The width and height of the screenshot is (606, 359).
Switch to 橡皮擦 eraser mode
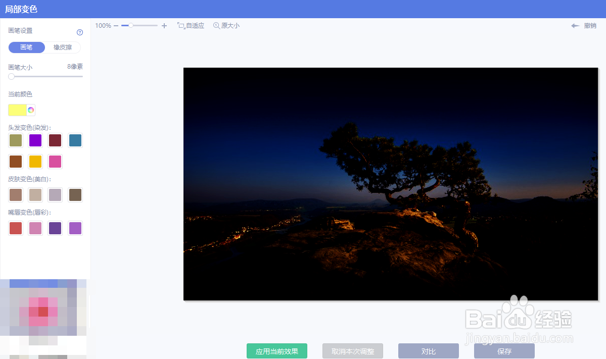click(62, 47)
